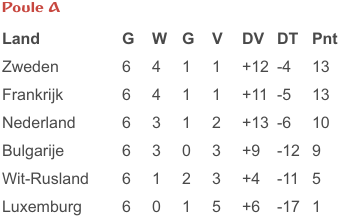This screenshot has width=342, height=221.
Task: Click Nederland's 10 points value
Action: point(320,123)
